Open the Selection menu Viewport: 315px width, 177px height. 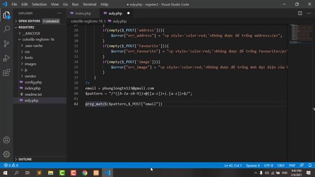click(39, 4)
